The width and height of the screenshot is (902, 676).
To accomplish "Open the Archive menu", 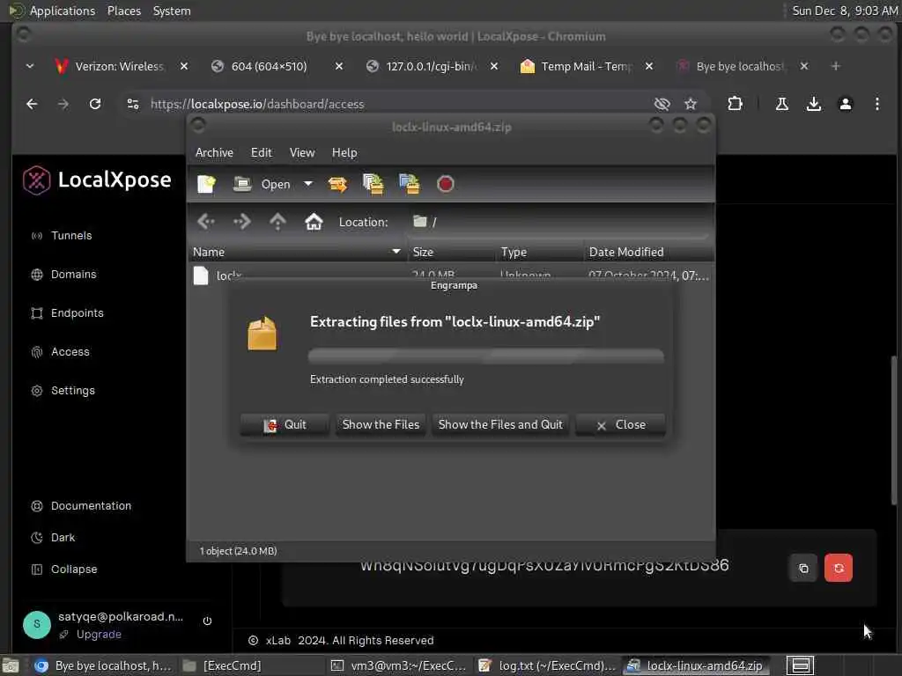I will [x=214, y=152].
